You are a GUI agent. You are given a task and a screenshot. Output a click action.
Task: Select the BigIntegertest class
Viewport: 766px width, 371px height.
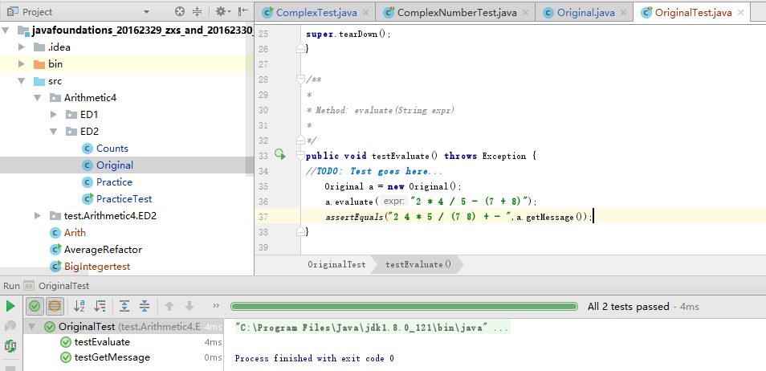click(96, 267)
